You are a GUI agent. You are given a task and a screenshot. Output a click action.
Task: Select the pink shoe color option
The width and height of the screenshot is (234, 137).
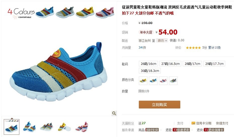163,81
